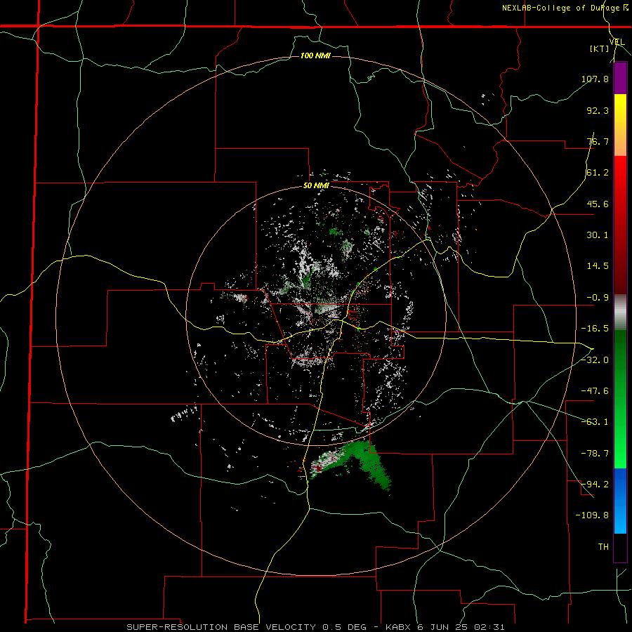Click the VEL legend title
The height and width of the screenshot is (632, 632).
[x=617, y=41]
